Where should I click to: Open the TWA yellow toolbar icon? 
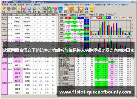[92, 10]
